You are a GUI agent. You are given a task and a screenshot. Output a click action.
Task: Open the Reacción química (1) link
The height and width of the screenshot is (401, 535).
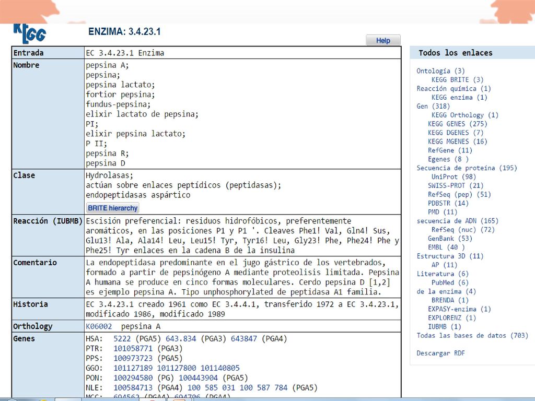(x=453, y=89)
